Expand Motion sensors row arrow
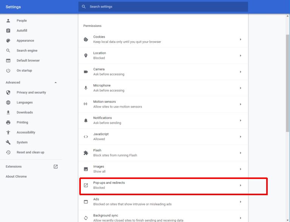Screen dimensions: 290x222 point(241,104)
